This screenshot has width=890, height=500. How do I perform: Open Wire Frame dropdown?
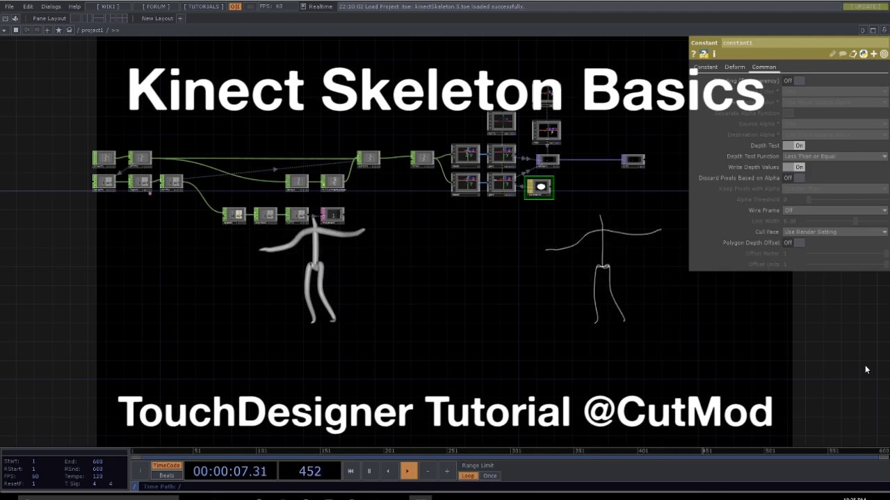tap(835, 210)
